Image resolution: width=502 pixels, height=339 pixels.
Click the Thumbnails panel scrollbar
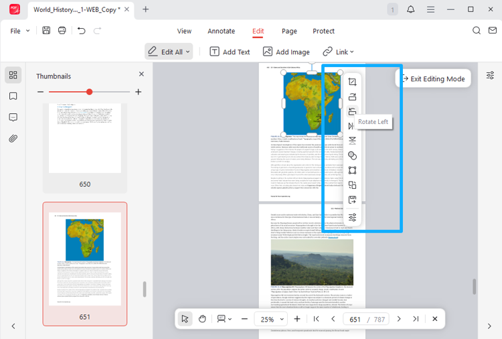pyautogui.click(x=145, y=289)
